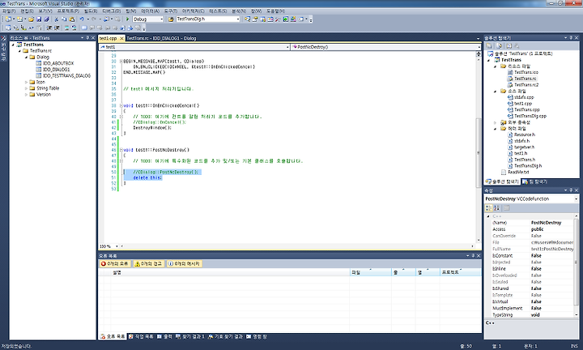Expand the String Table folder in Resource View
Screen dimensions: 583x350
click(x=26, y=88)
